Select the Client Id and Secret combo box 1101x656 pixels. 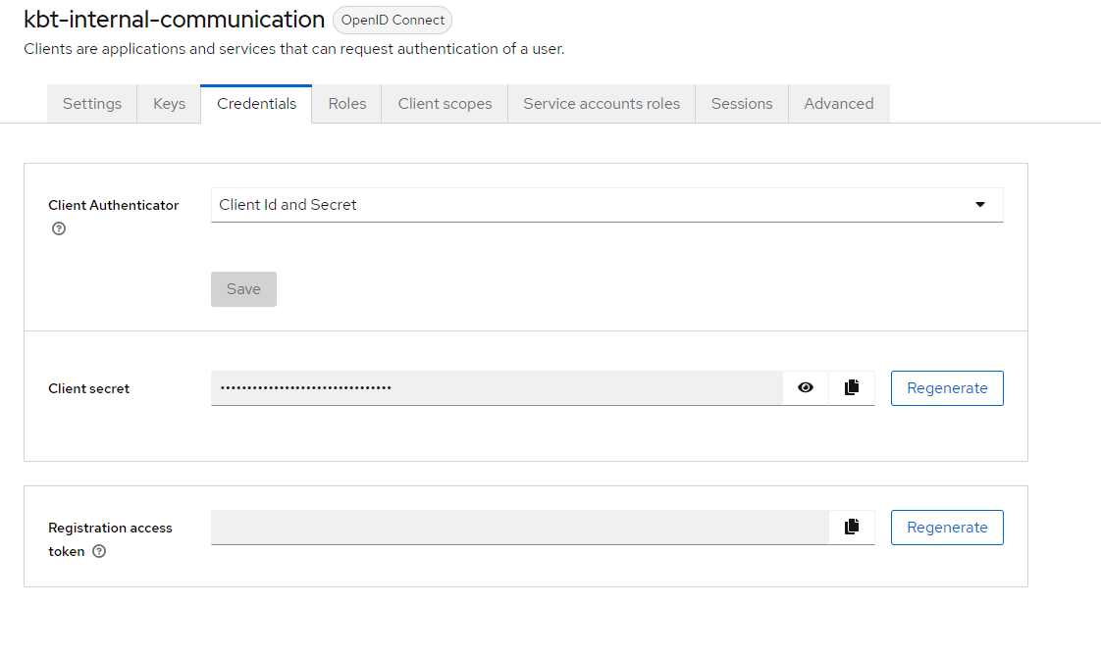tap(607, 205)
